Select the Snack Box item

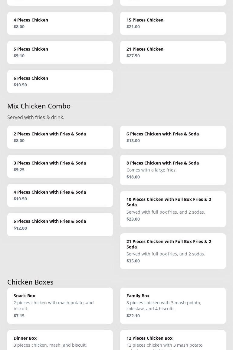60,305
